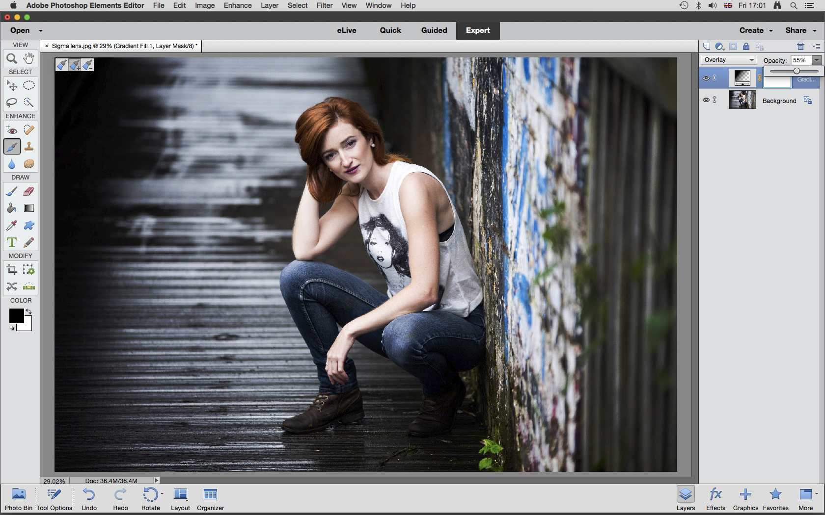This screenshot has height=515, width=825.
Task: Hide the Background layer
Action: tap(706, 100)
